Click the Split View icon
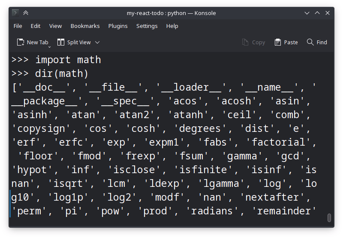Screen dimensions: 343x238 61,42
